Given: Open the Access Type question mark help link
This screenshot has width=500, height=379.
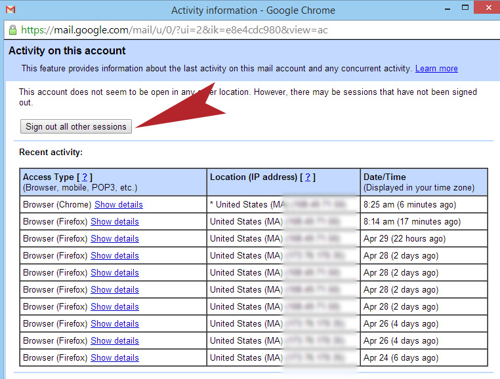Looking at the screenshot, I should [x=85, y=177].
